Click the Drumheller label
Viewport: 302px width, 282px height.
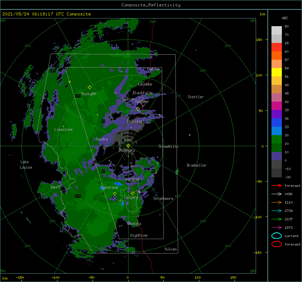coord(197,165)
